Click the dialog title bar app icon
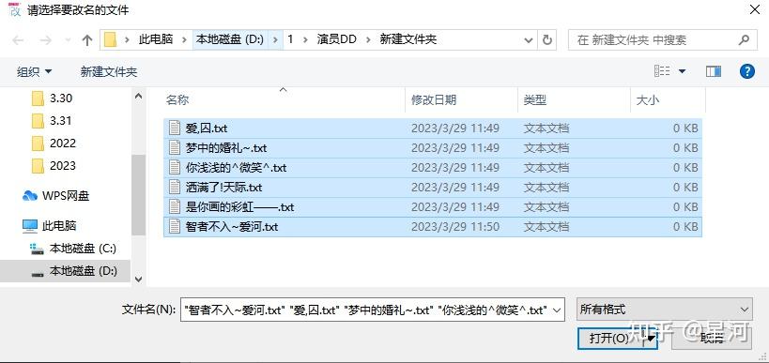769x363 pixels. pos(14,9)
